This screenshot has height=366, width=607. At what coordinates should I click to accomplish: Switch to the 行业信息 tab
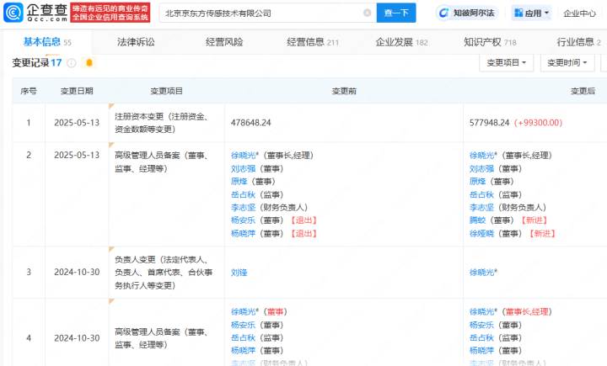(578, 42)
